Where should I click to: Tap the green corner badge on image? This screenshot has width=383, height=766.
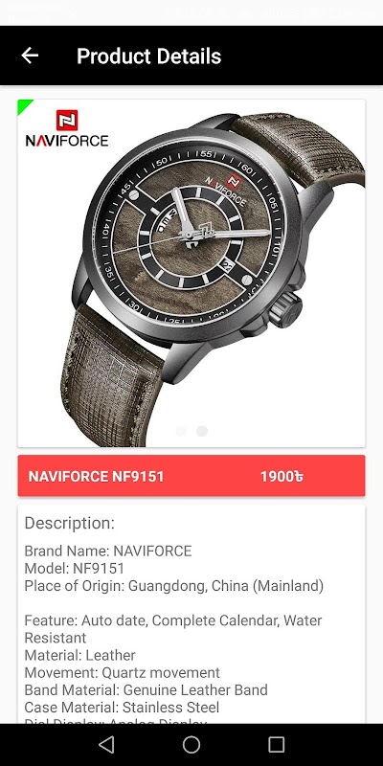tap(23, 105)
